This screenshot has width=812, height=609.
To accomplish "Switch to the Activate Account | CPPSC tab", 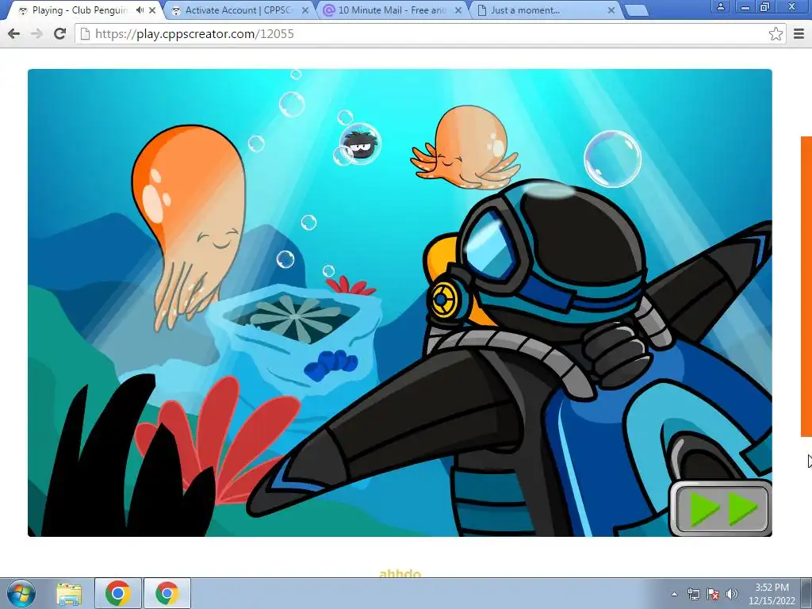I will (x=238, y=10).
